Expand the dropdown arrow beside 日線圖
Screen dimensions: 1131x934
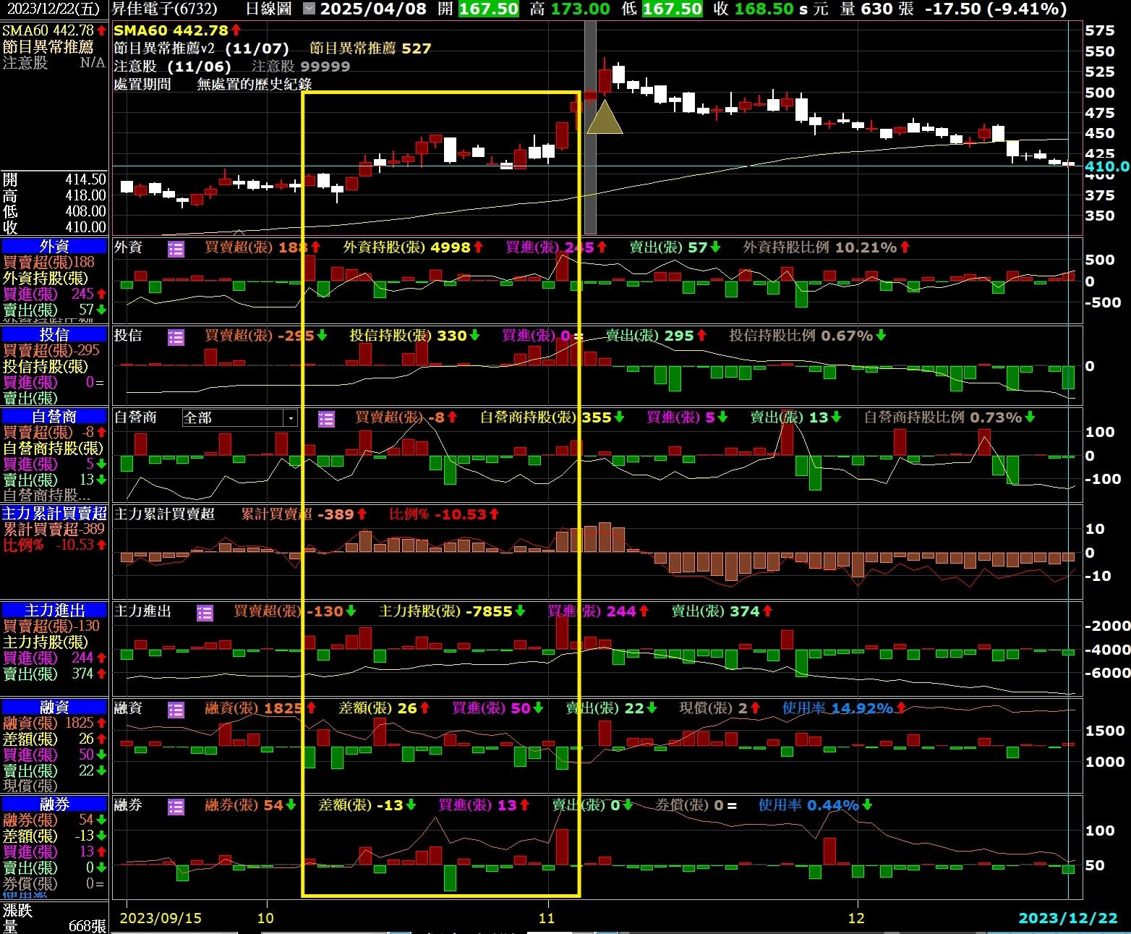point(309,9)
